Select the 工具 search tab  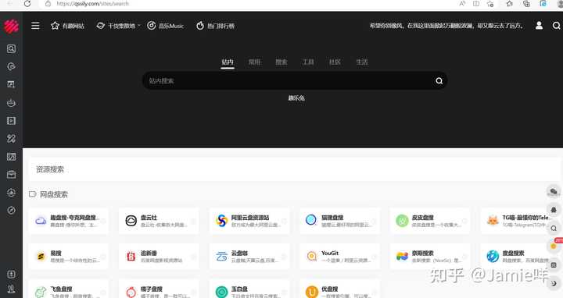[308, 62]
